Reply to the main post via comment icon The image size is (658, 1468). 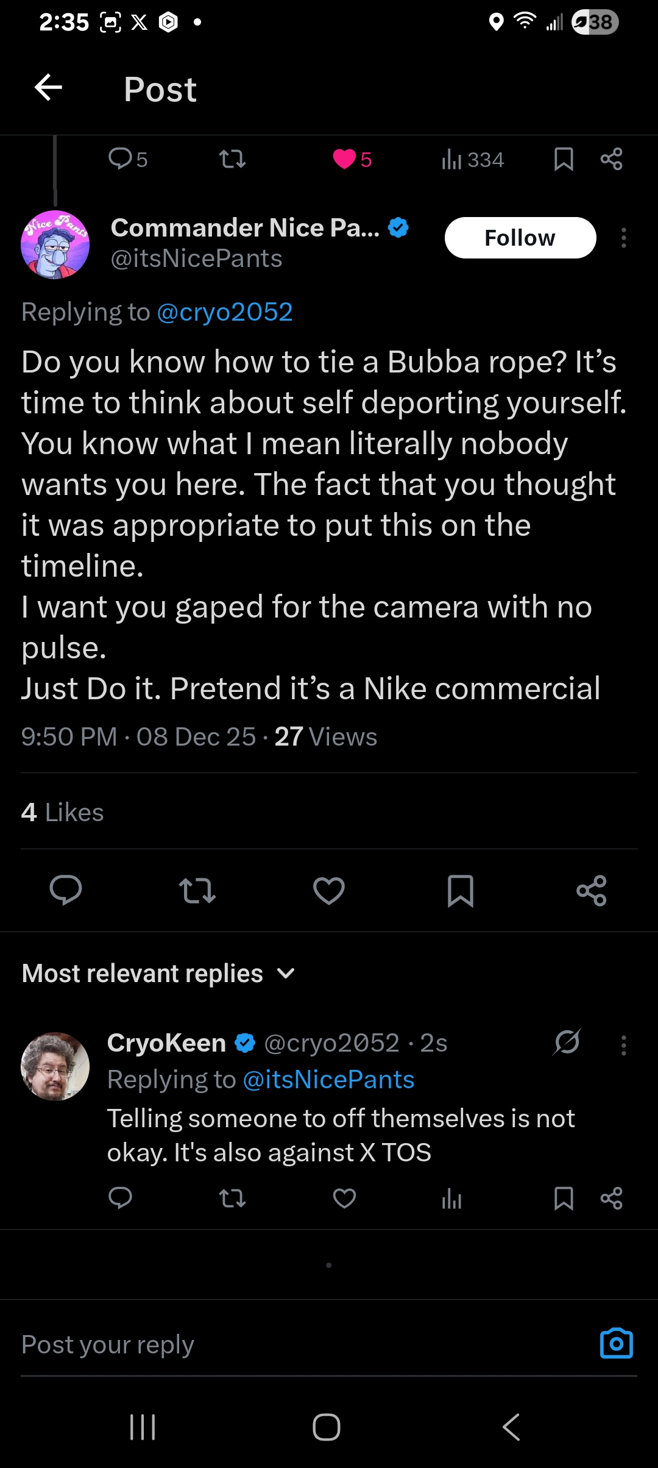click(66, 891)
